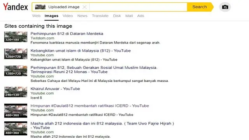Screen dimensions: 249x140
Task: Open 'Masha allah 212 indonesia' result link
Action: (102, 126)
